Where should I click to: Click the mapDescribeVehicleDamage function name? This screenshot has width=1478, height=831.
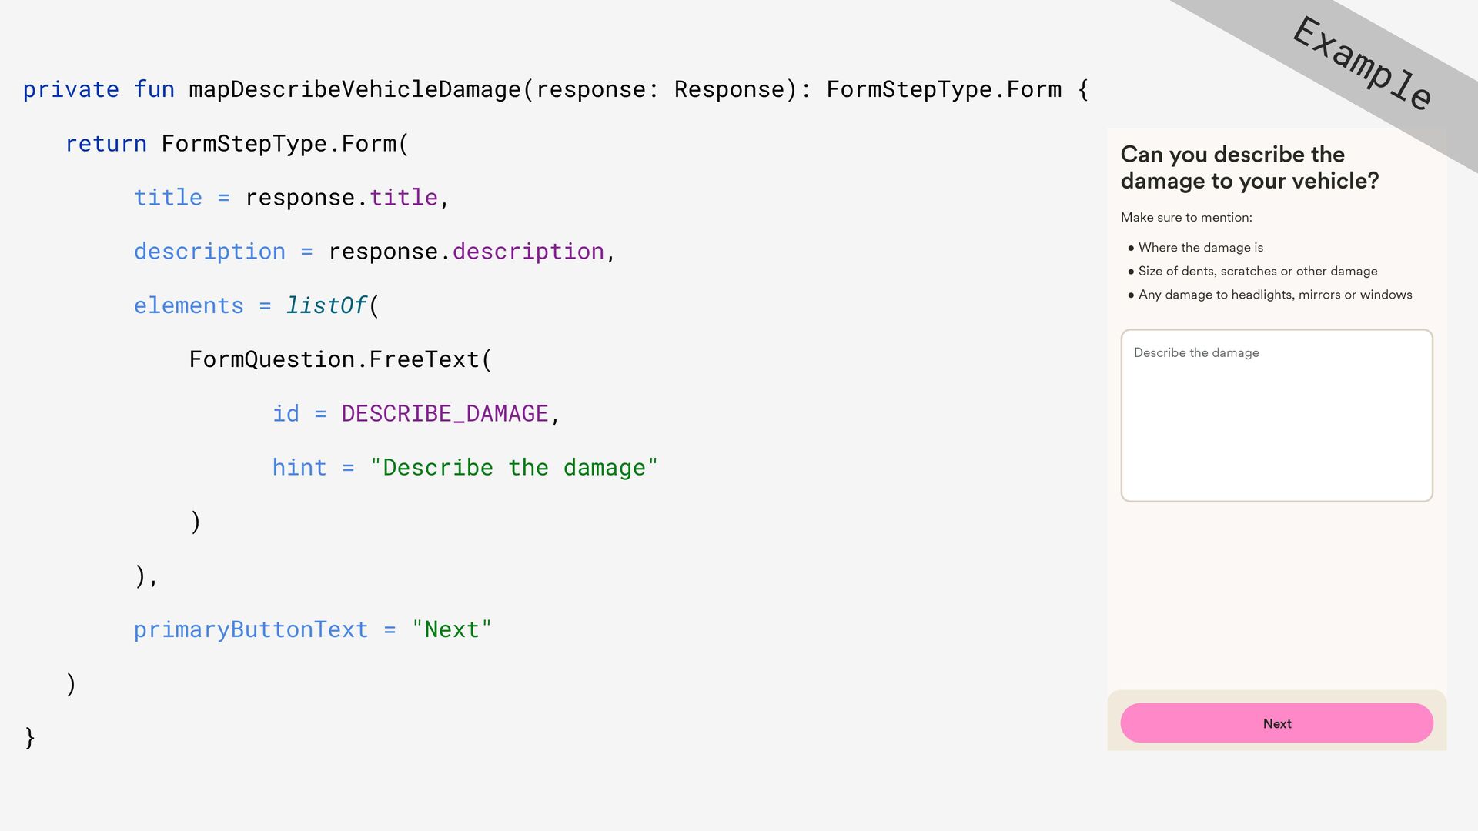pos(354,90)
